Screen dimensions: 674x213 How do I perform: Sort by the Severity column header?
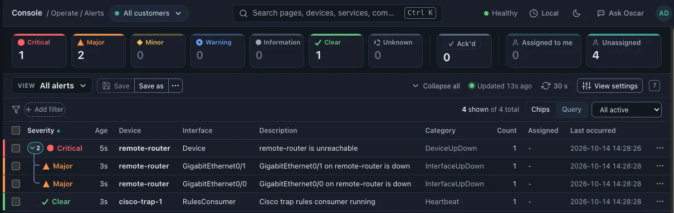tap(44, 131)
